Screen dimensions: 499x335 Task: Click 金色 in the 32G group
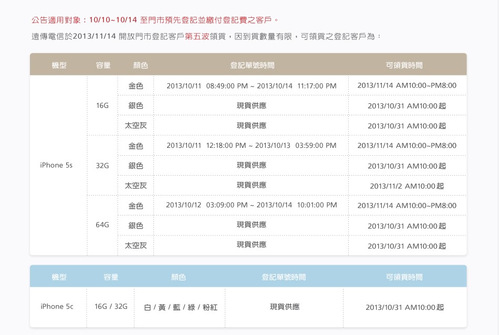[x=136, y=146]
